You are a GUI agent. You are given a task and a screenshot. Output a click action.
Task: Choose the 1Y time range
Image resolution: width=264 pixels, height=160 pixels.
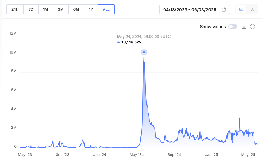pos(91,9)
